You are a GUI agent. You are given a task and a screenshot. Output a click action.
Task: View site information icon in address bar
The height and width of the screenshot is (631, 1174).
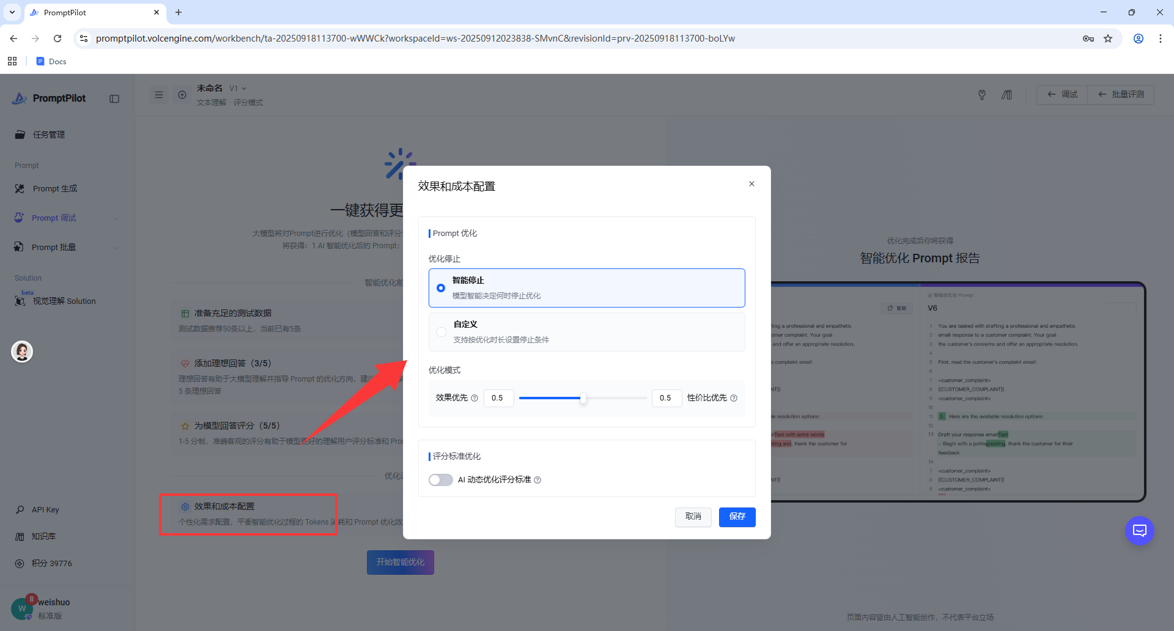coord(84,39)
